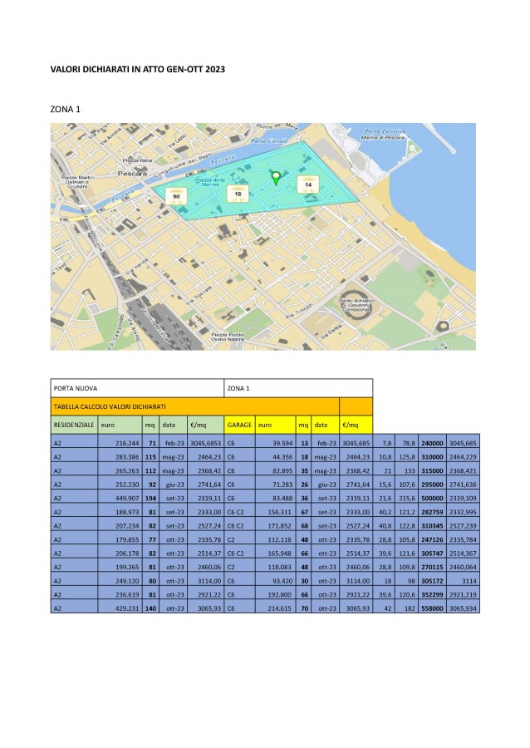Click the residential mq value 194
The height and width of the screenshot is (748, 530).
(150, 498)
